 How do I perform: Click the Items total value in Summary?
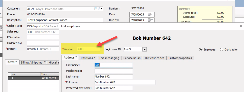(x=221, y=13)
